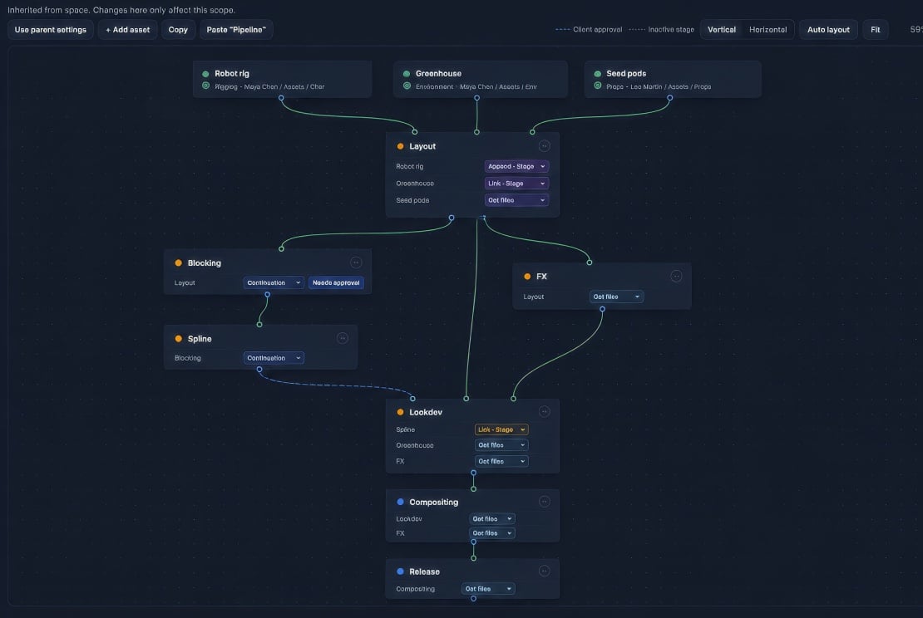Open the Release node options icon
Screen dimensions: 923x618
pos(545,571)
